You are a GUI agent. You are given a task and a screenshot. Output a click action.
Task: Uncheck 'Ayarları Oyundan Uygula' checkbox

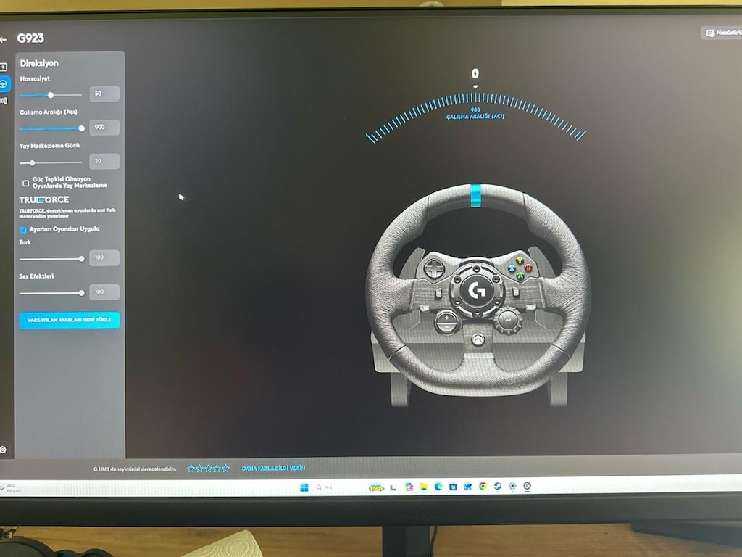[22, 230]
